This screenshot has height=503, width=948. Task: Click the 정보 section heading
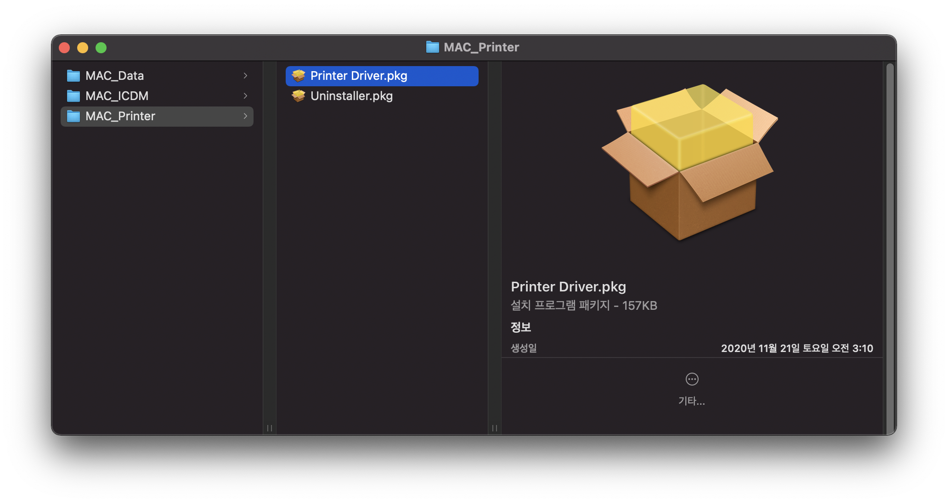click(x=521, y=327)
